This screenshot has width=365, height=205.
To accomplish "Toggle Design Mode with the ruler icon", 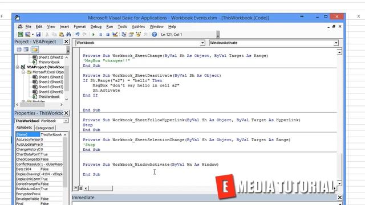I will (115, 34).
